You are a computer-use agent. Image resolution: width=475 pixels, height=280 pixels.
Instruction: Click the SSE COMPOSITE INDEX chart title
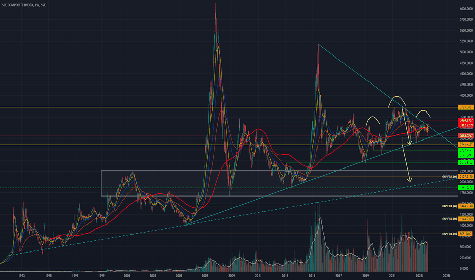(x=23, y=5)
